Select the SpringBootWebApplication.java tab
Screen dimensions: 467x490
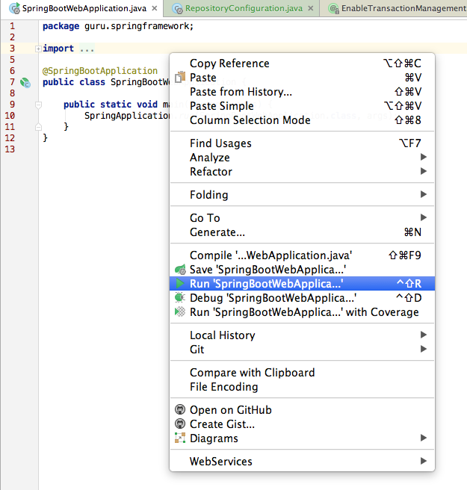tap(82, 8)
